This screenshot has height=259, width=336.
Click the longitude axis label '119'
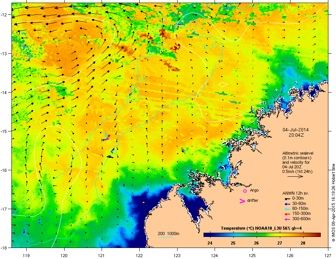[26, 255]
